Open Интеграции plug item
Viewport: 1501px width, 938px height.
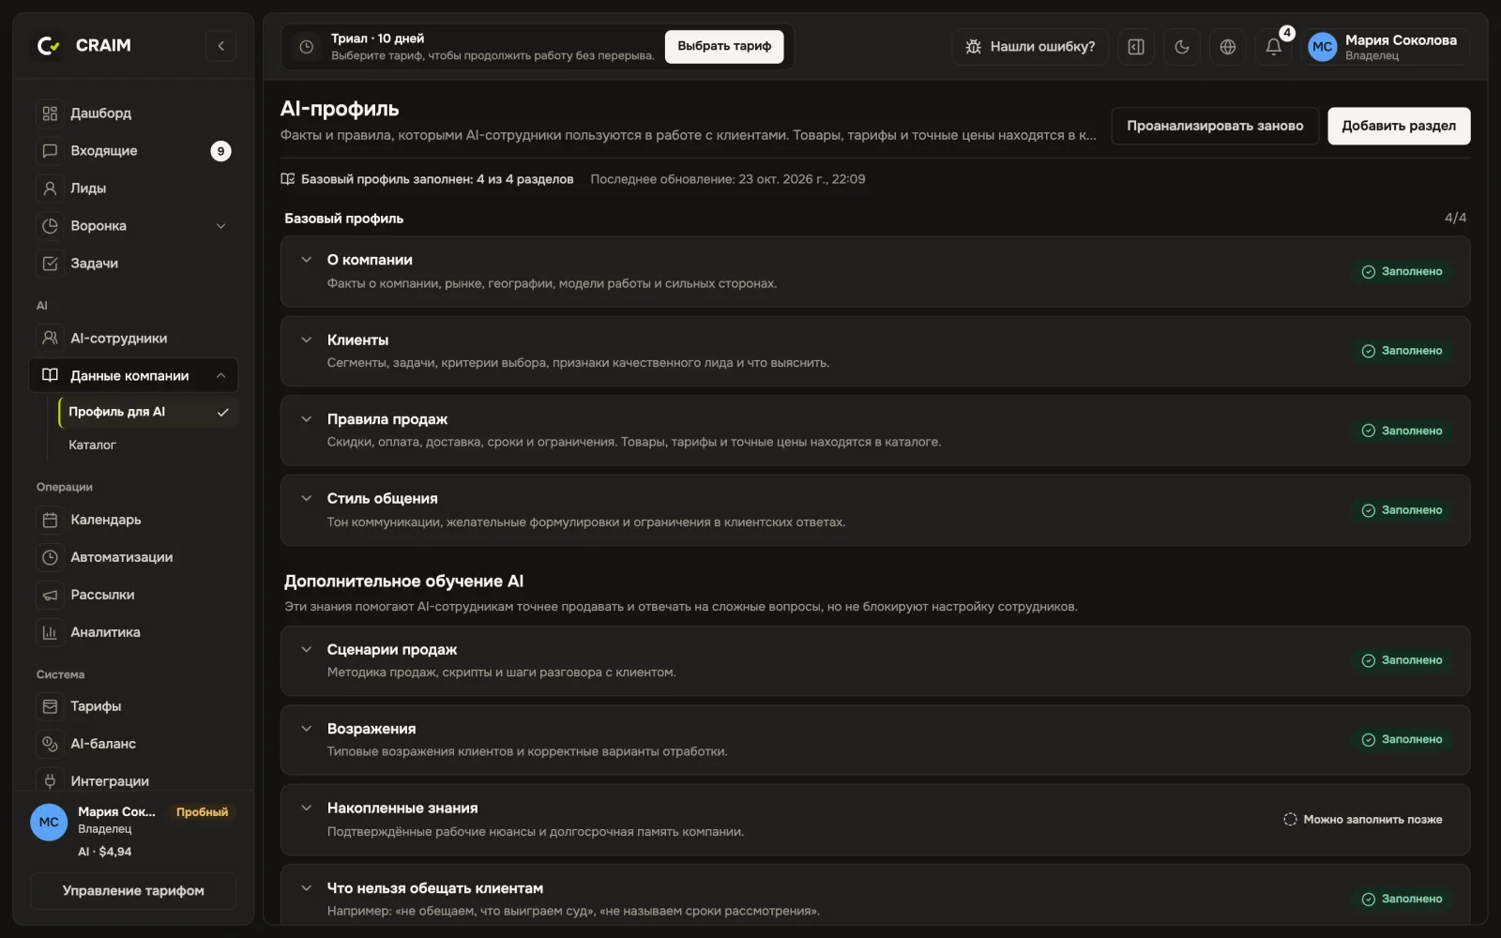point(133,780)
